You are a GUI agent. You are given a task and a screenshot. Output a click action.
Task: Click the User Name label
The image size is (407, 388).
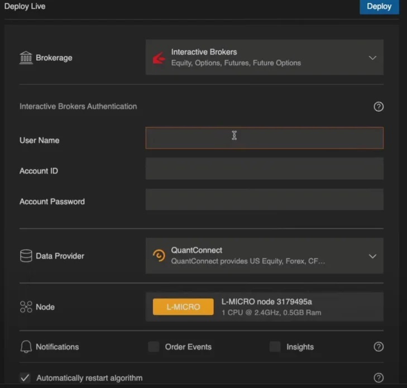coord(40,141)
